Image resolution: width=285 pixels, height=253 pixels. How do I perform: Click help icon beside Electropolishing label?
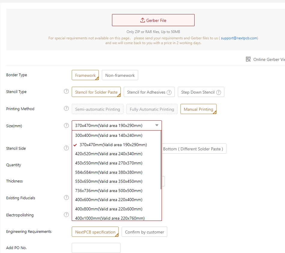click(66, 215)
